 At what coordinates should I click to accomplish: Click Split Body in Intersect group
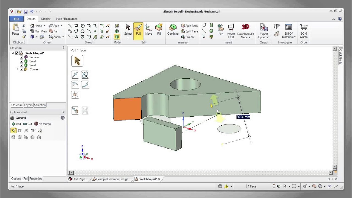tap(189, 26)
